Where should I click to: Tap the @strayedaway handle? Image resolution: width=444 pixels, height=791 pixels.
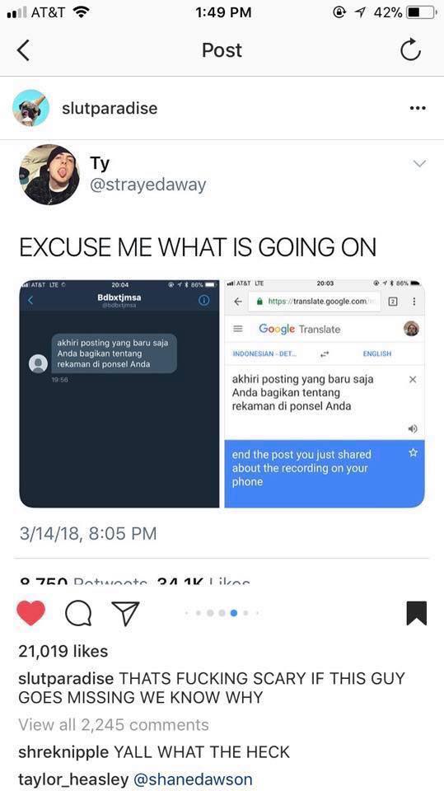point(147,185)
